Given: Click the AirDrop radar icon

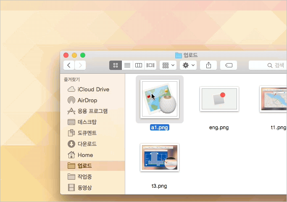Looking at the screenshot, I should click(x=71, y=100).
